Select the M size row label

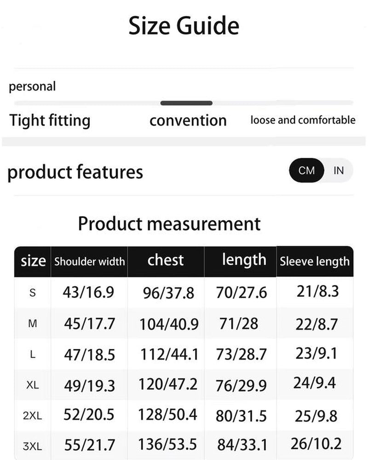coord(33,324)
